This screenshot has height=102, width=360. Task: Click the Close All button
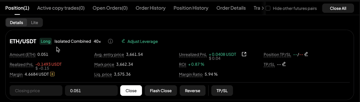[338, 8]
